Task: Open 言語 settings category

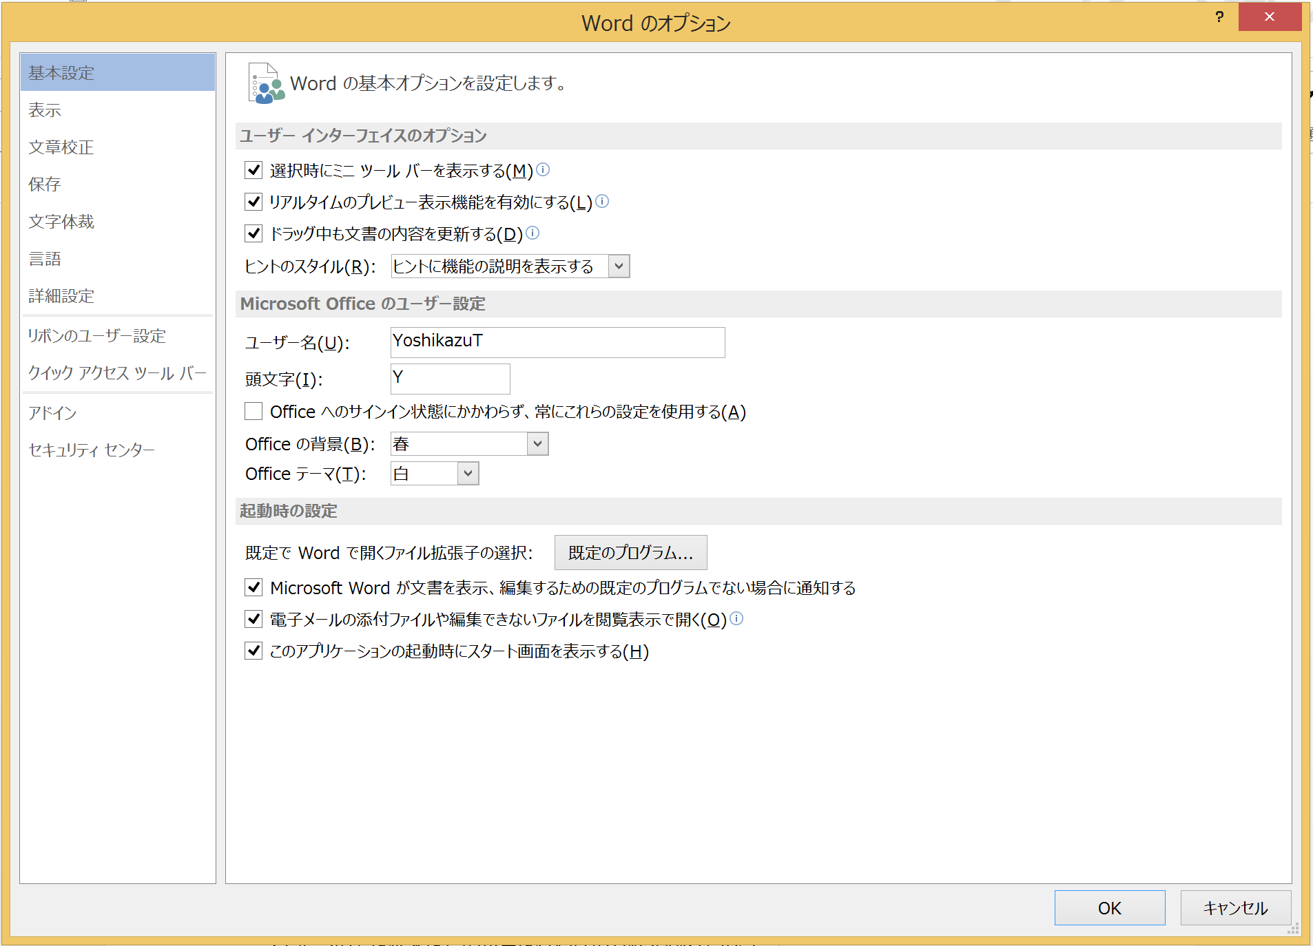Action: click(118, 258)
